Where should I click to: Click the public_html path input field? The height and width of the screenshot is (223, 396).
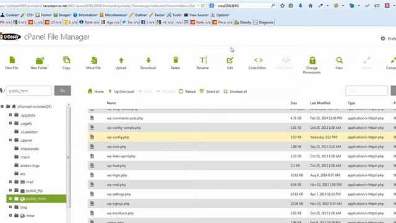[x=28, y=91]
